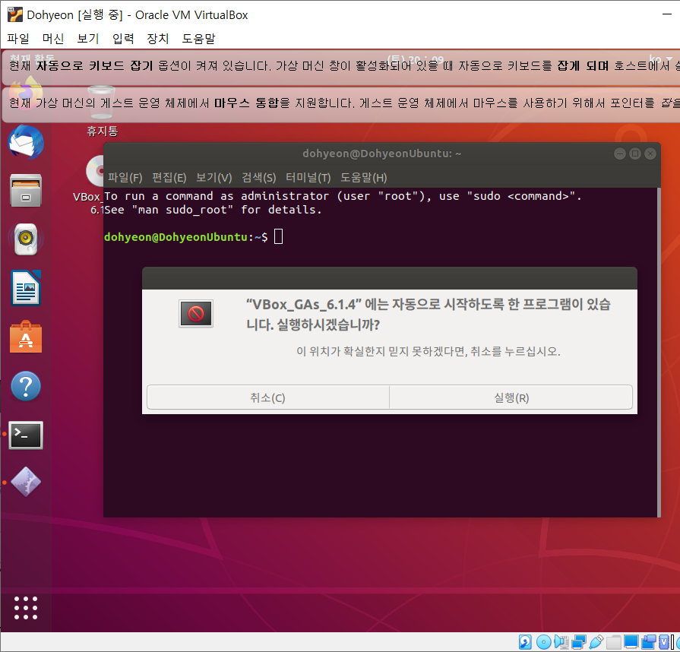Open terminal's 도움말(H) menu
The image size is (680, 652).
(x=363, y=177)
